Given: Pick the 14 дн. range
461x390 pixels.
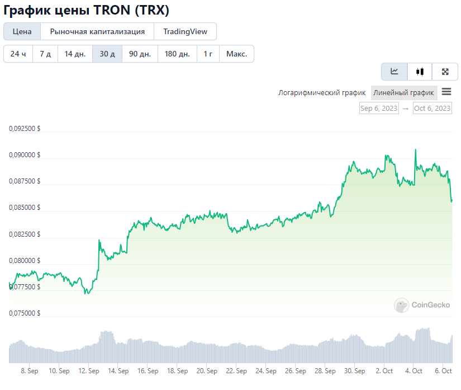Looking at the screenshot, I should [x=75, y=54].
